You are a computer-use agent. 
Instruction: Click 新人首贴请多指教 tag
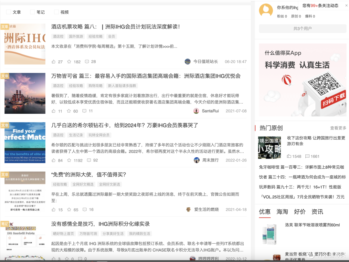click(x=122, y=86)
